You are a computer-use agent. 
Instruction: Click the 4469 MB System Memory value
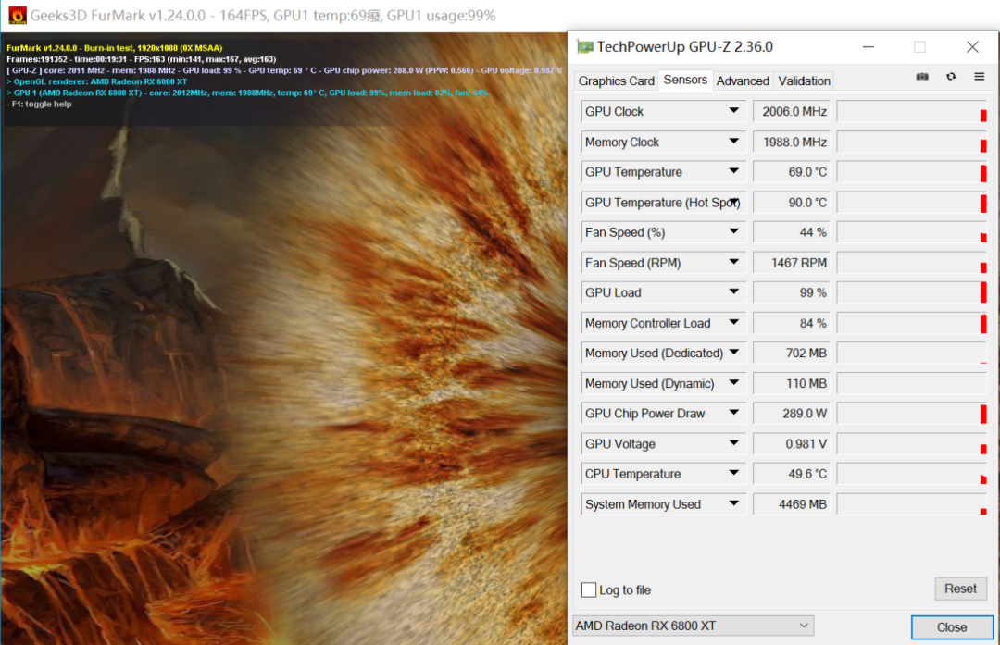coord(792,504)
